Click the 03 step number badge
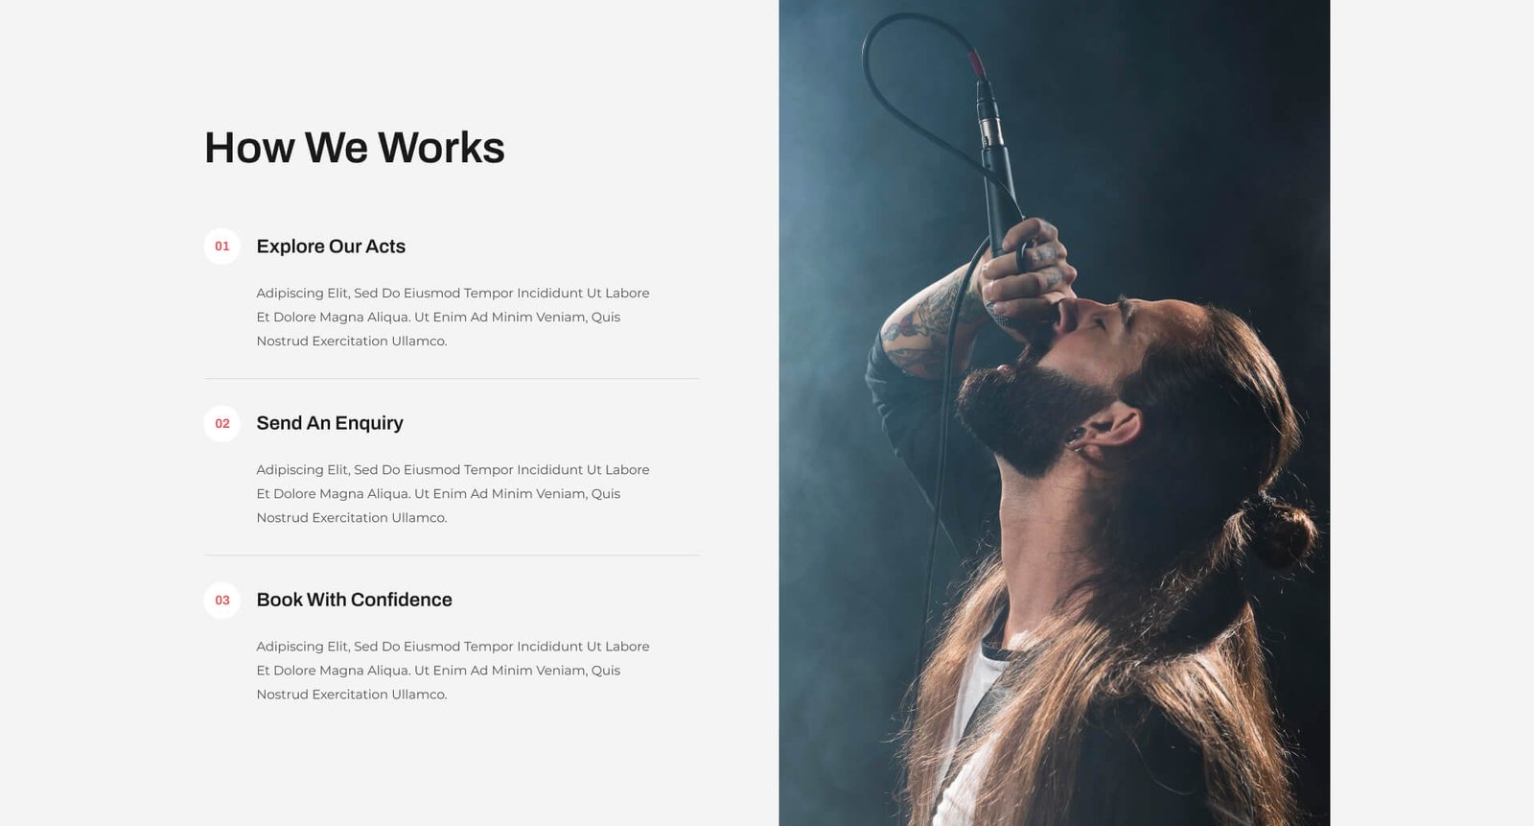1534x826 pixels. 221,600
